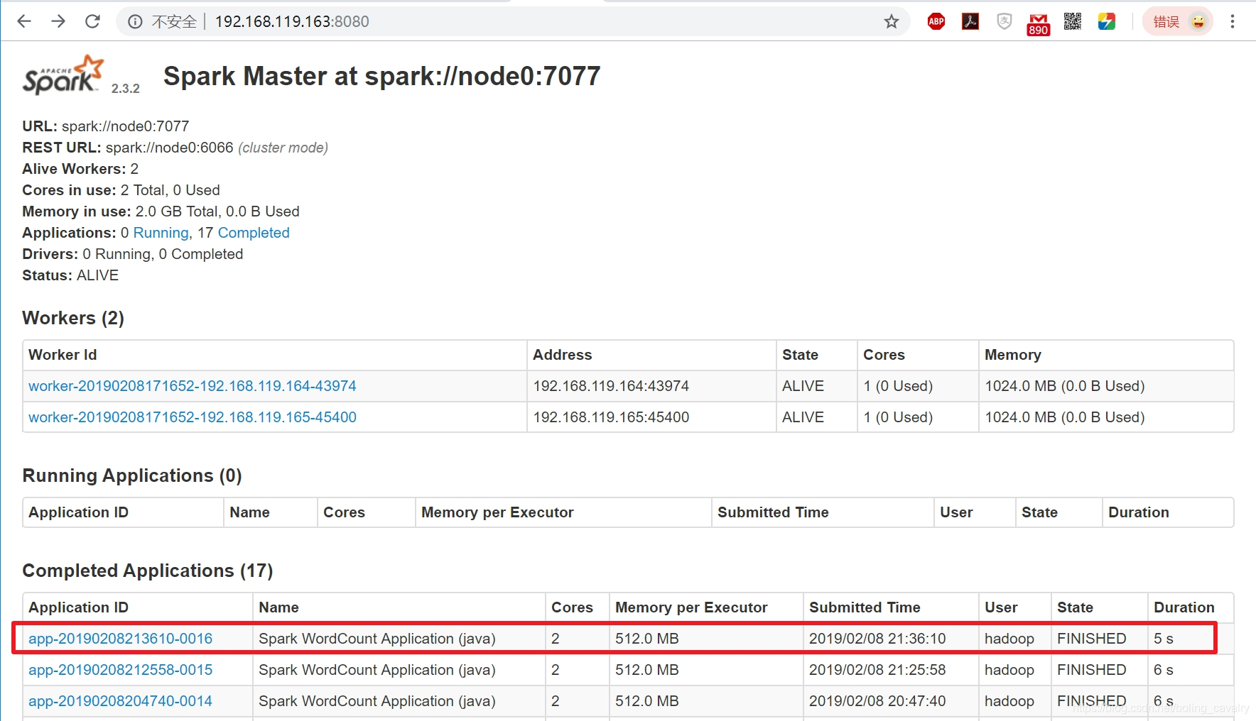Screen dimensions: 1256x721
Task: Go back using the browser back arrow
Action: click(24, 21)
